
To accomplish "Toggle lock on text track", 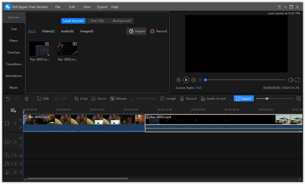I will click(x=15, y=155).
